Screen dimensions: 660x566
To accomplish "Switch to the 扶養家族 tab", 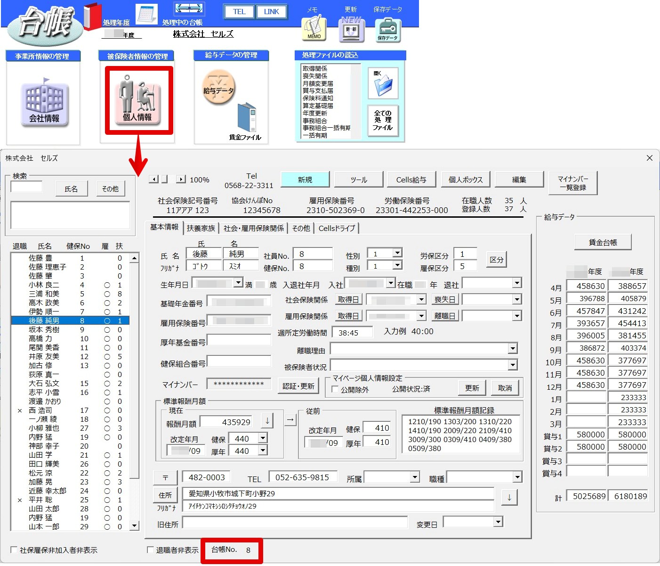I will 201,228.
